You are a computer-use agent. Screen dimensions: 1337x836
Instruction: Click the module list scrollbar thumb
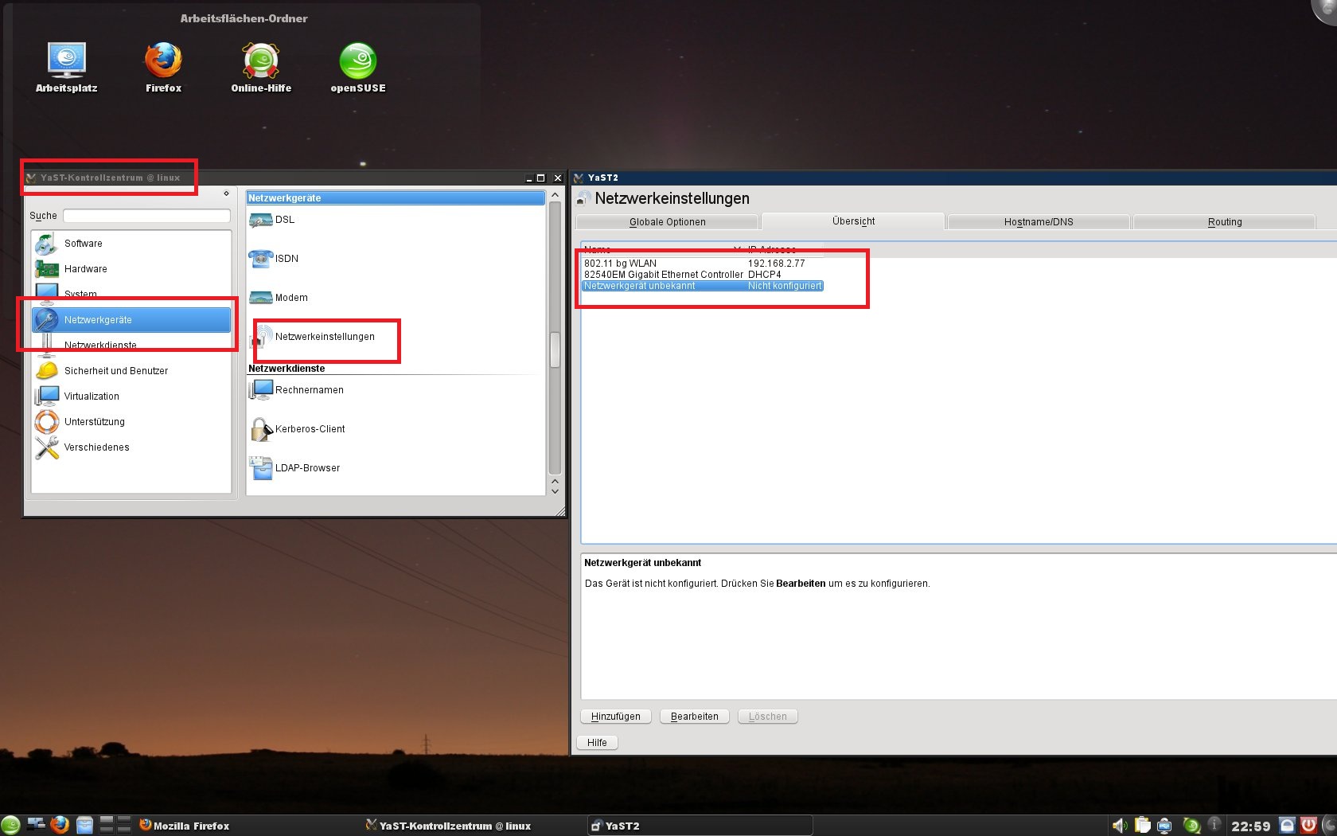pyautogui.click(x=555, y=350)
